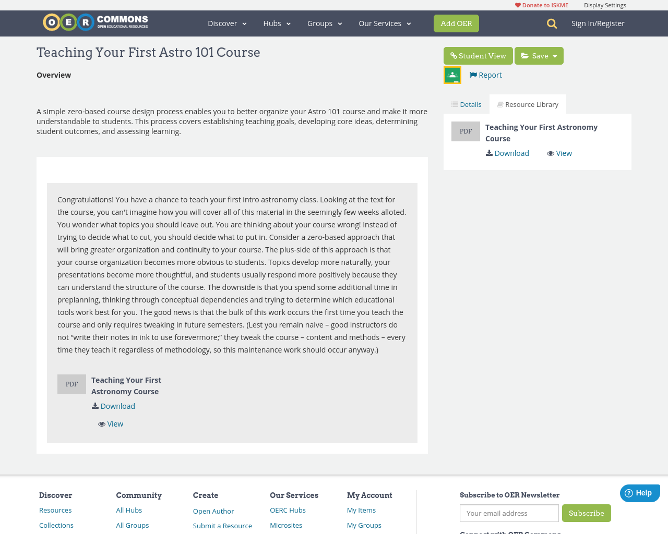Open Resources footer link

click(55, 510)
